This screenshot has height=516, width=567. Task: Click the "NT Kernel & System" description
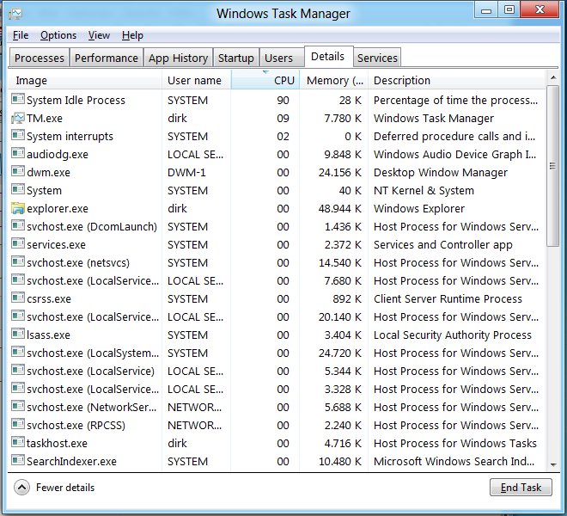tap(424, 190)
